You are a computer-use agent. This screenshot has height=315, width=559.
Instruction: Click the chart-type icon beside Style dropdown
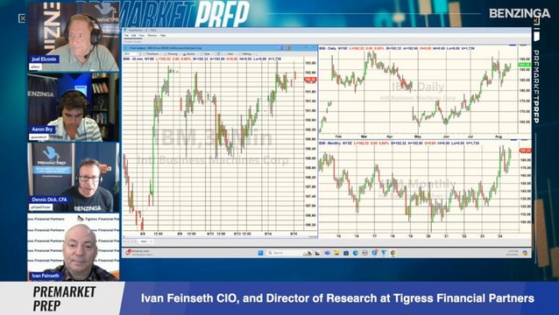[218, 53]
